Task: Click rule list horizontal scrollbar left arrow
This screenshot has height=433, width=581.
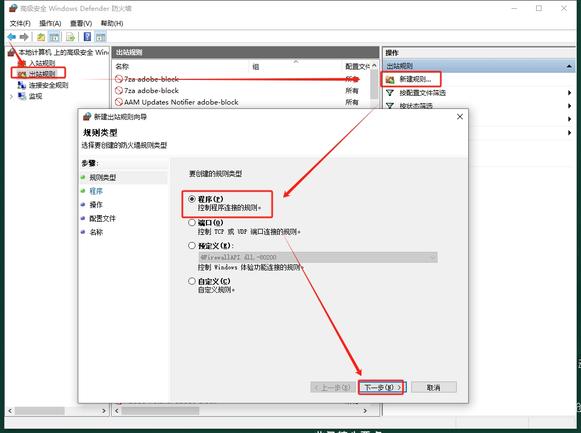Action: click(x=117, y=411)
